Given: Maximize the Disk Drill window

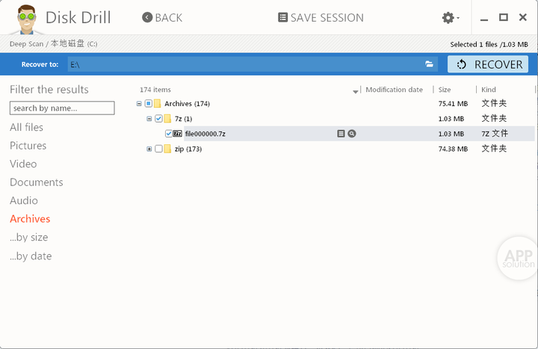Looking at the screenshot, I should [504, 17].
